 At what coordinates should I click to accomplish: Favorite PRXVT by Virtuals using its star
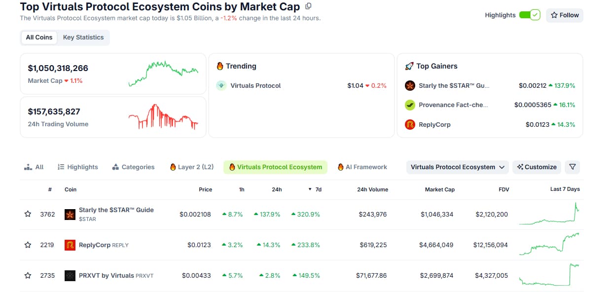[28, 276]
